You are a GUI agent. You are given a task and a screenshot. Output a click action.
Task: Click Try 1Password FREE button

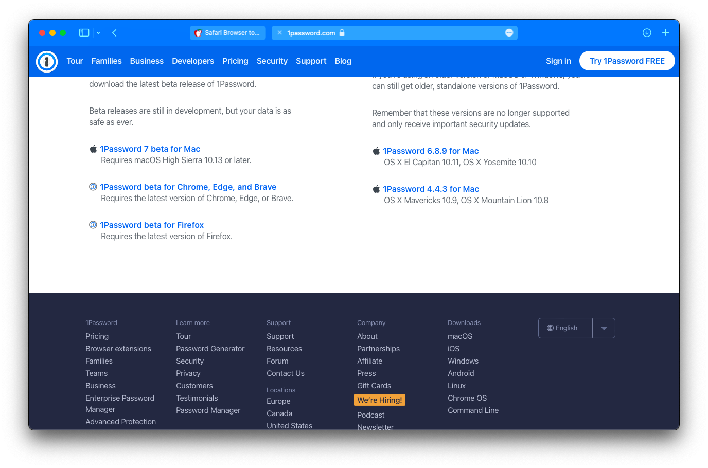(627, 61)
